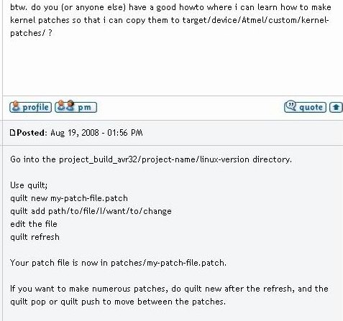The height and width of the screenshot is (321, 343).
Task: Click 'Your patch file is now in' sentence
Action: coord(118,263)
